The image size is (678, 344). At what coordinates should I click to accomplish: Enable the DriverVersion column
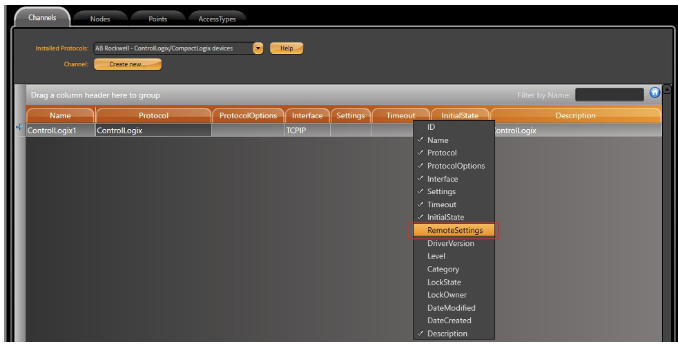pyautogui.click(x=454, y=243)
